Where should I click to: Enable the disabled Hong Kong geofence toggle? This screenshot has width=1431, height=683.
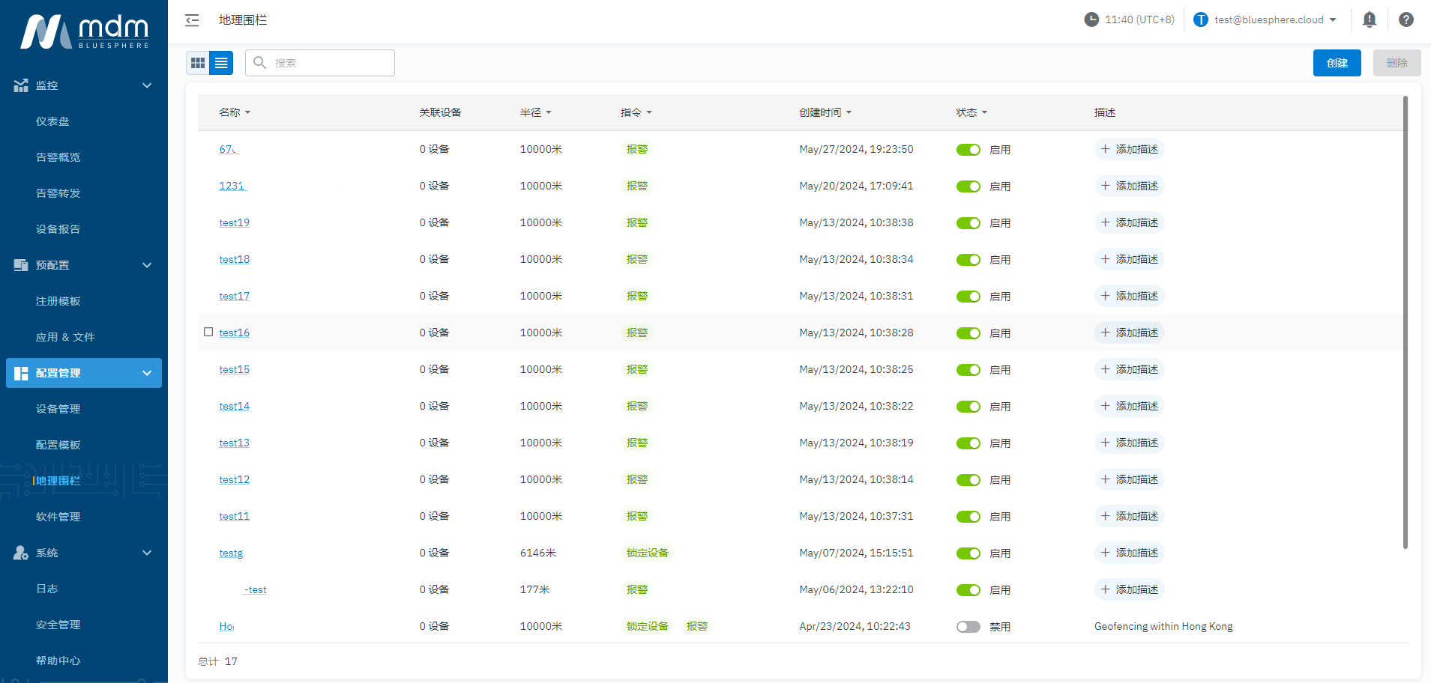pos(968,627)
